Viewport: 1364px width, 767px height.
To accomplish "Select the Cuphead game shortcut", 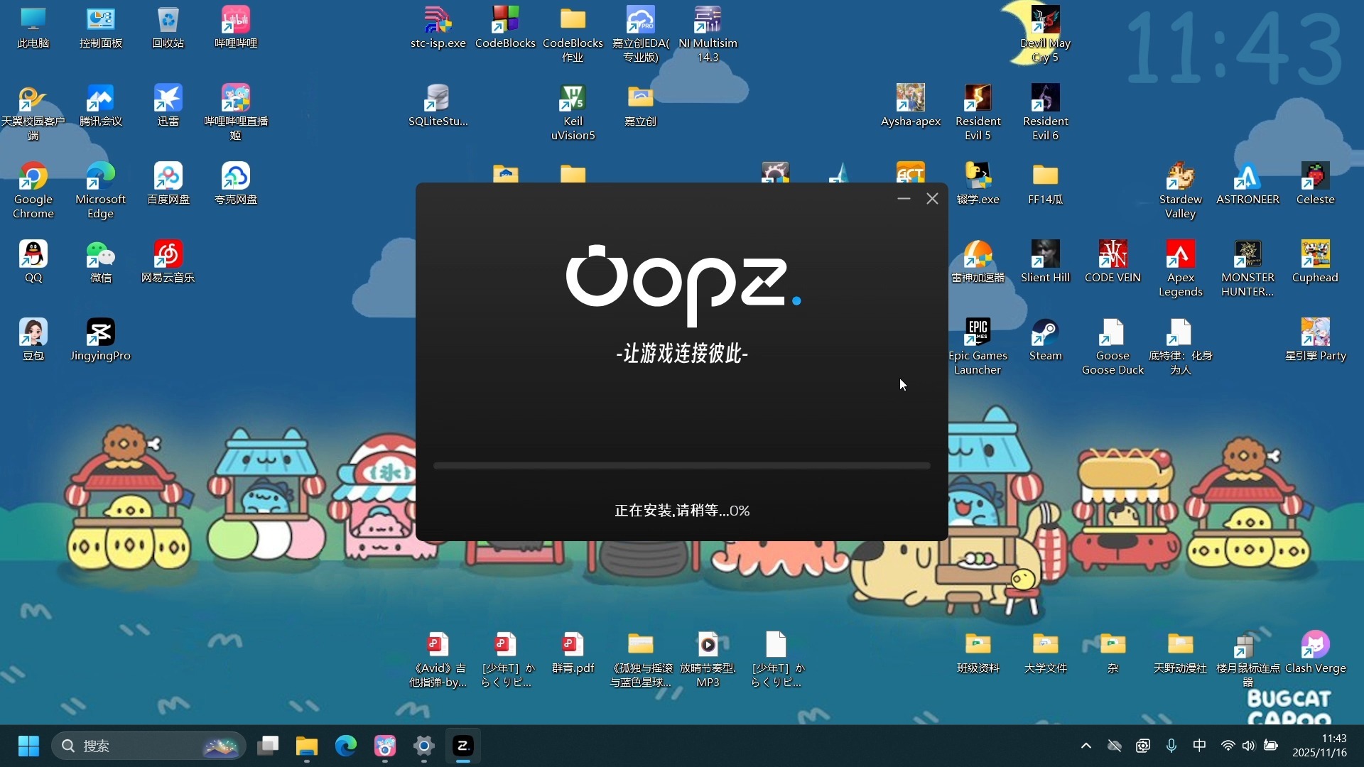I will pyautogui.click(x=1316, y=263).
